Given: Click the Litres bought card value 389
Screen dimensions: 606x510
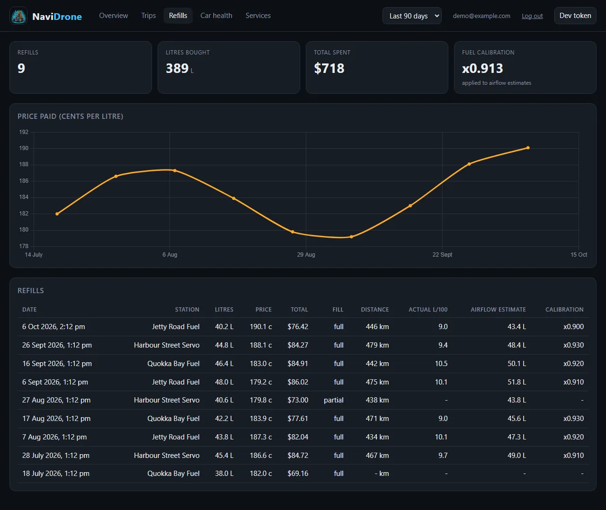Looking at the screenshot, I should click(177, 69).
